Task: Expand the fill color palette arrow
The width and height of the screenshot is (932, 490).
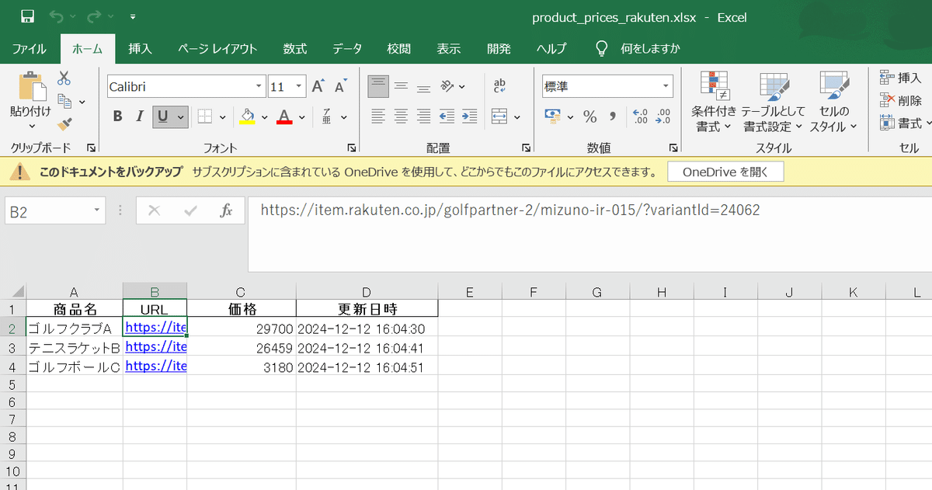Action: point(265,117)
